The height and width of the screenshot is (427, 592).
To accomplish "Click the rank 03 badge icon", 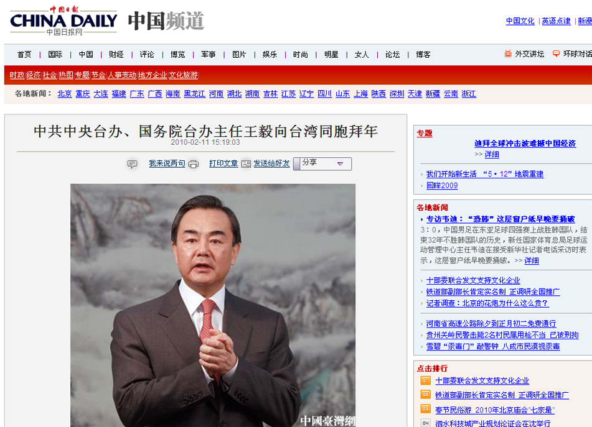I will pyautogui.click(x=425, y=409).
